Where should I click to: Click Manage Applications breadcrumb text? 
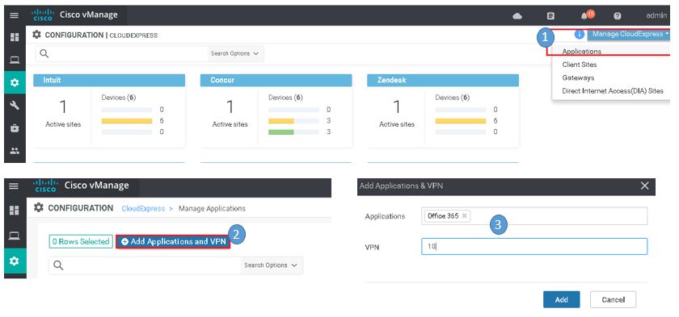(x=212, y=209)
